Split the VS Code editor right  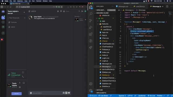click(x=167, y=6)
